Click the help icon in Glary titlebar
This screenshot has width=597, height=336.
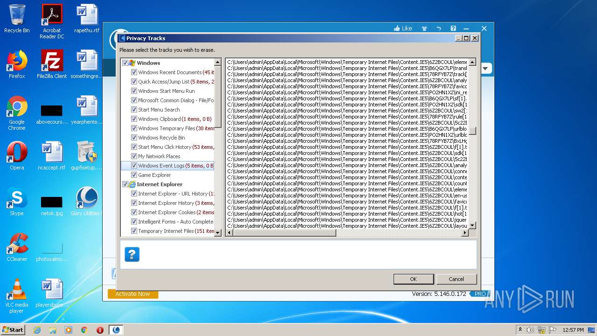coord(453,28)
